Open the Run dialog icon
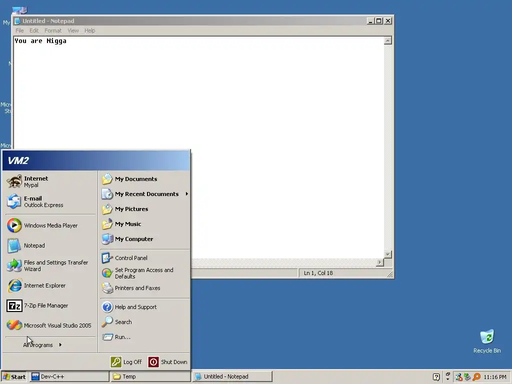The width and height of the screenshot is (512, 384). pos(107,337)
